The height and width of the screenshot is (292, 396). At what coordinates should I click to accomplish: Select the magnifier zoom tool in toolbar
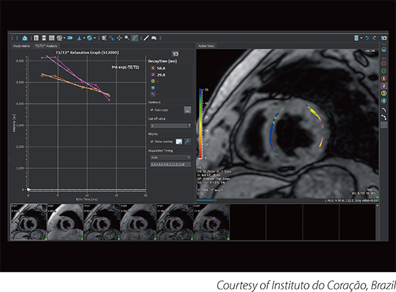click(x=127, y=38)
